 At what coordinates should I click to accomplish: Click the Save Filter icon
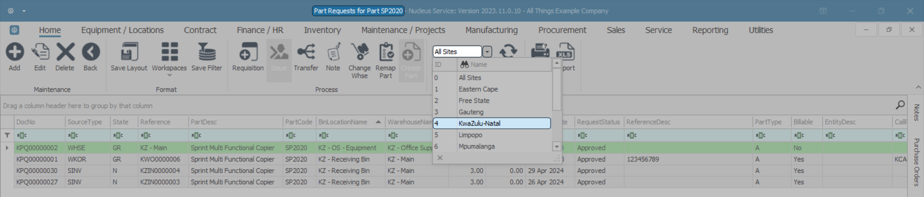tap(207, 52)
